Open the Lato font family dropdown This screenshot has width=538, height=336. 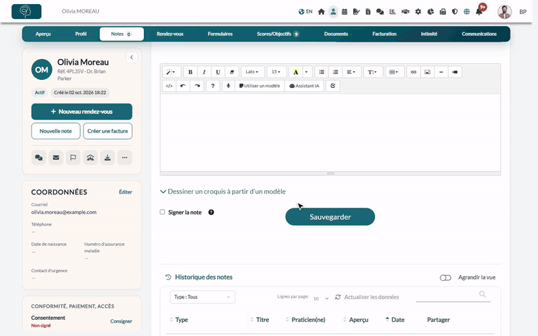[x=253, y=72]
